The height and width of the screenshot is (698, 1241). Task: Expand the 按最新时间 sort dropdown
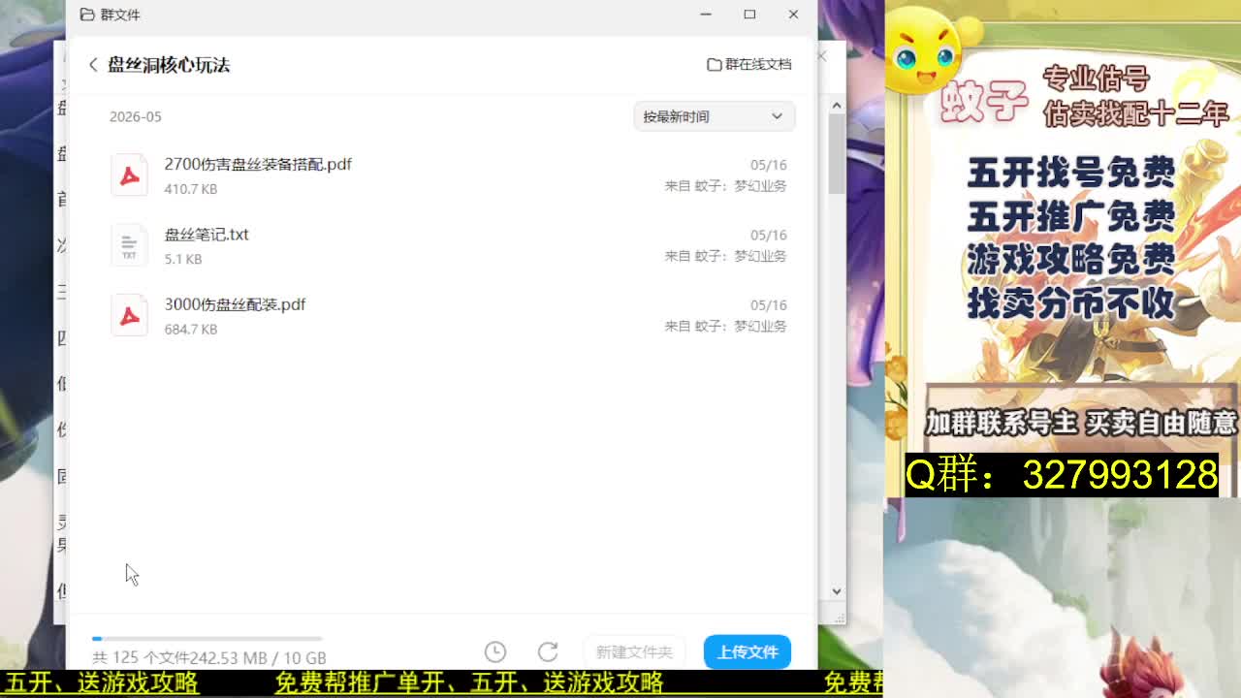point(715,116)
